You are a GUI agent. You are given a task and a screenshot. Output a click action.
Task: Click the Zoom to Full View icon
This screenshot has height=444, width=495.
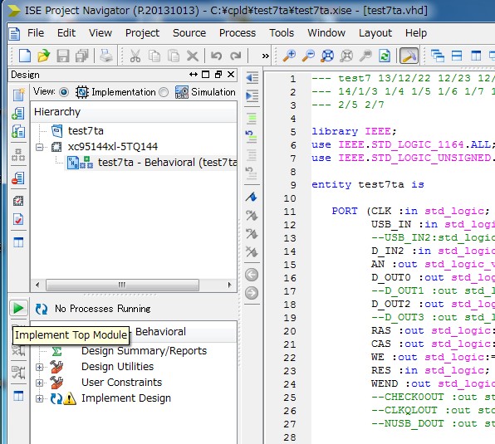[x=327, y=56]
